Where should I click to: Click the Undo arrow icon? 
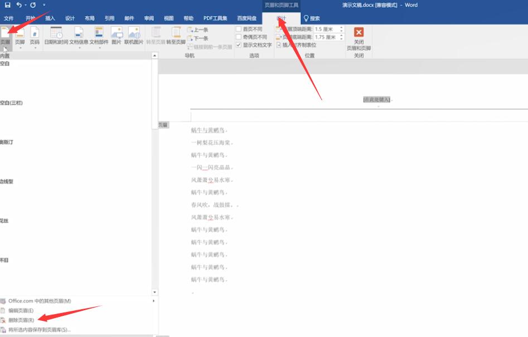[19, 5]
